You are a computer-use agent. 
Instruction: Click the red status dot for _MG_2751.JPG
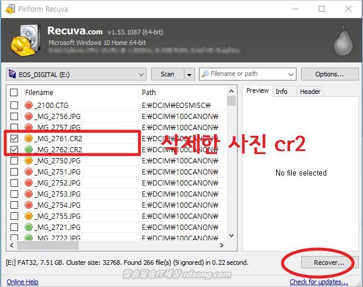pyautogui.click(x=29, y=171)
